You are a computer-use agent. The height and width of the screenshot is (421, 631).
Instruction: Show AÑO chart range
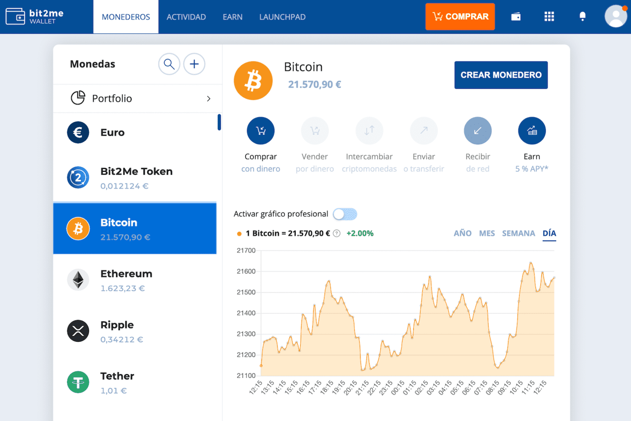tap(462, 233)
